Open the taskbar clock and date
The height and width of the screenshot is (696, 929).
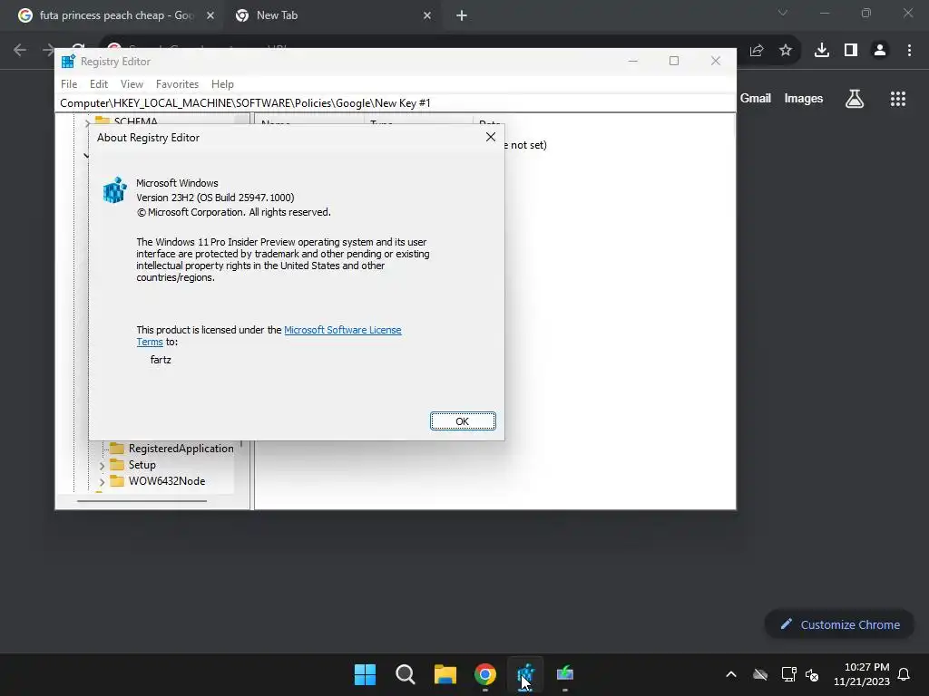click(862, 674)
